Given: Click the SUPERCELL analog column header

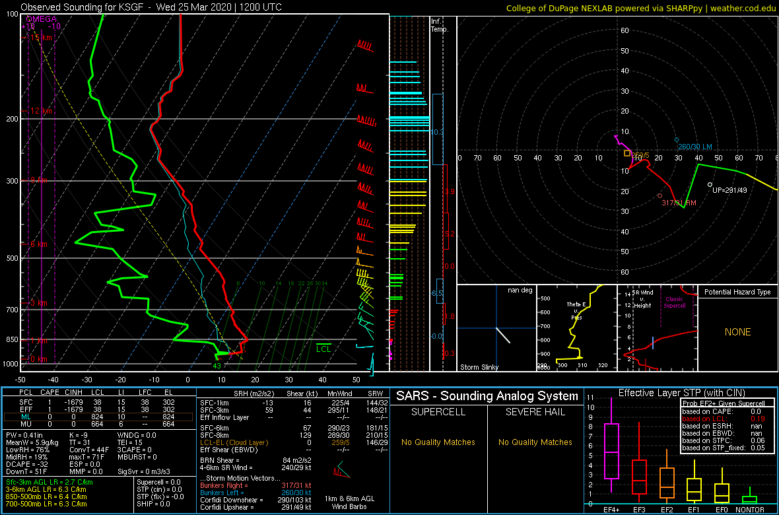Looking at the screenshot, I should tap(438, 412).
